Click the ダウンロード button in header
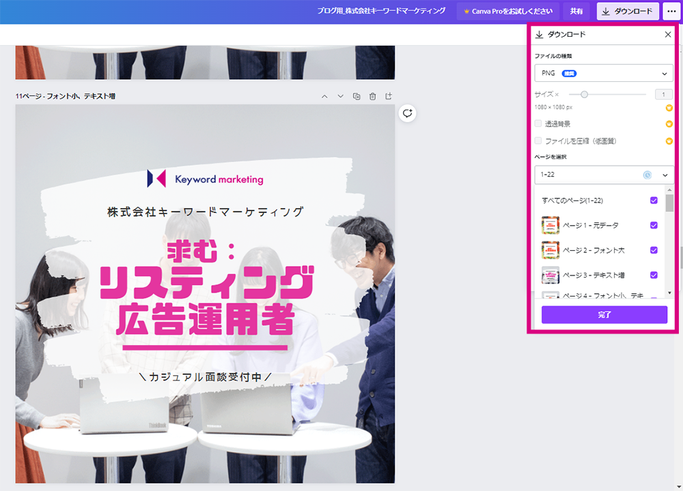 click(x=628, y=12)
